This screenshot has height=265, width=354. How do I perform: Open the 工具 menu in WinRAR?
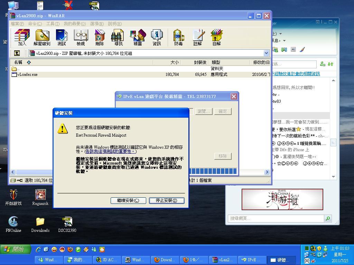(53, 24)
